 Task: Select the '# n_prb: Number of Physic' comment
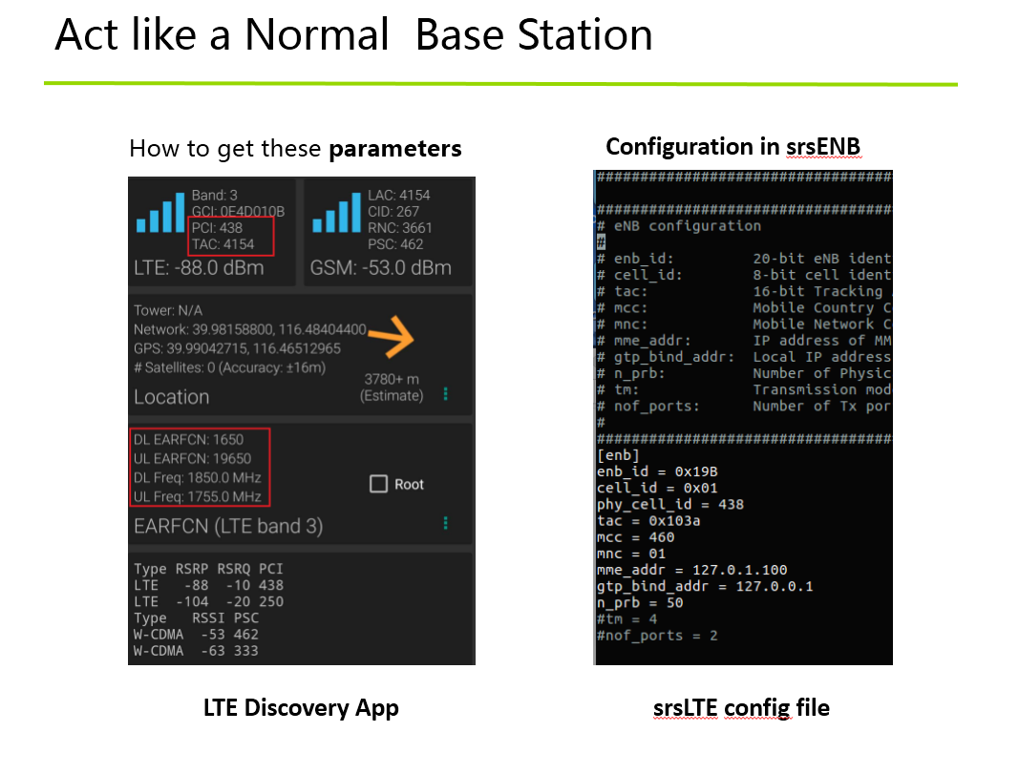coord(744,373)
